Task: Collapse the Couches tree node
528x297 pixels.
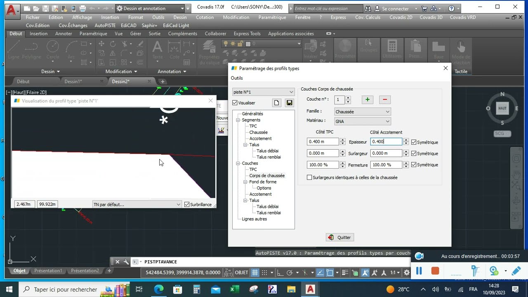Action: point(238,163)
